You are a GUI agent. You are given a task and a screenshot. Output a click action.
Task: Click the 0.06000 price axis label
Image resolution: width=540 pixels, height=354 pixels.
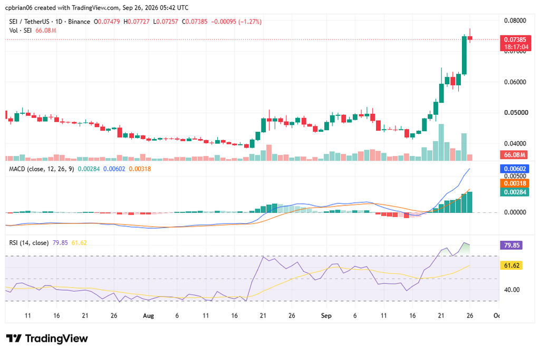tap(515, 82)
